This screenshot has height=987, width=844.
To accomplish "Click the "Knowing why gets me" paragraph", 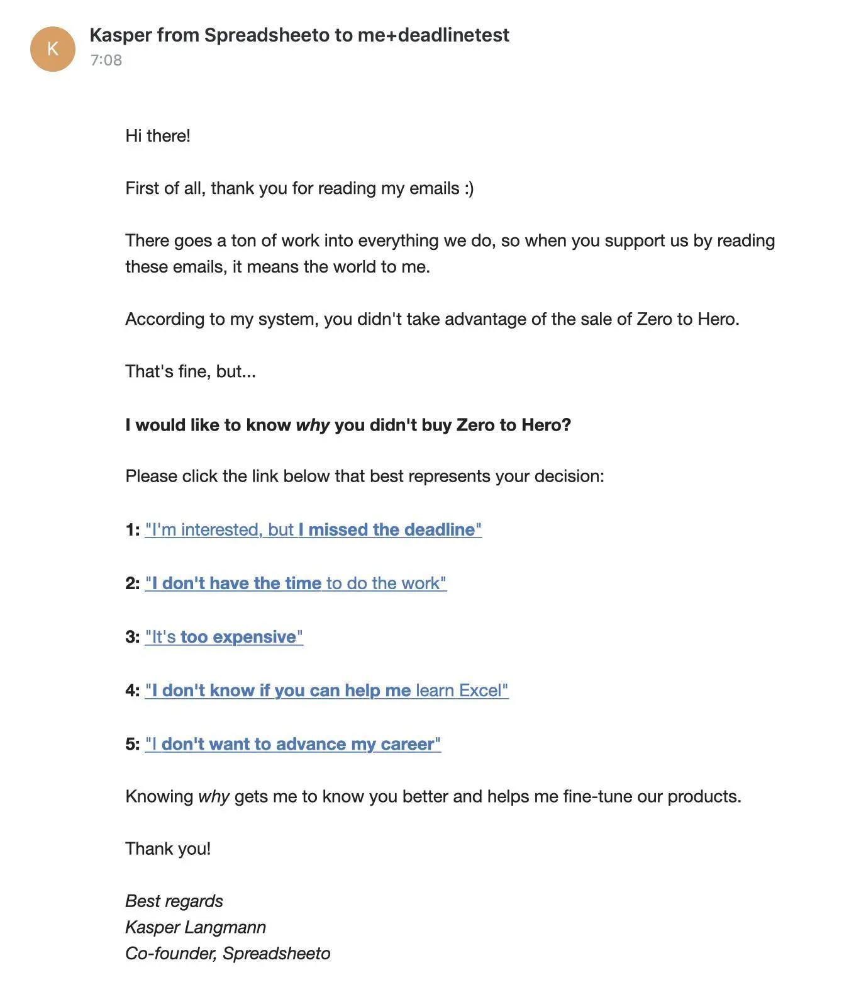I will tap(433, 797).
